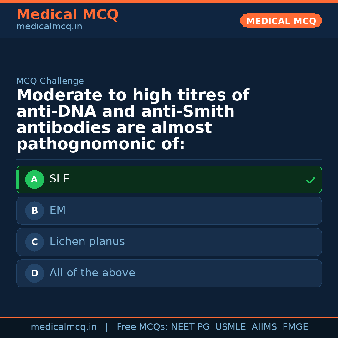This screenshot has width=338, height=338.
Task: Select the SLE answer text
Action: pos(59,179)
